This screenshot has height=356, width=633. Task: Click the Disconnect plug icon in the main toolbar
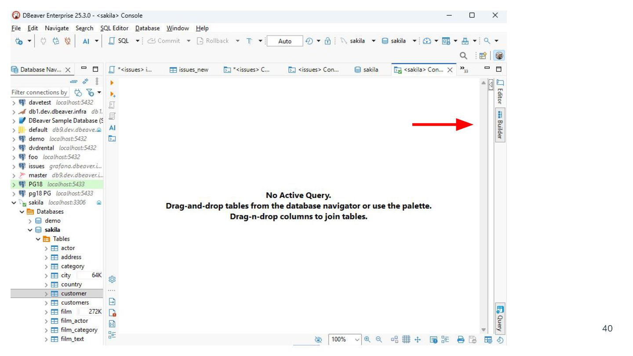tap(67, 41)
